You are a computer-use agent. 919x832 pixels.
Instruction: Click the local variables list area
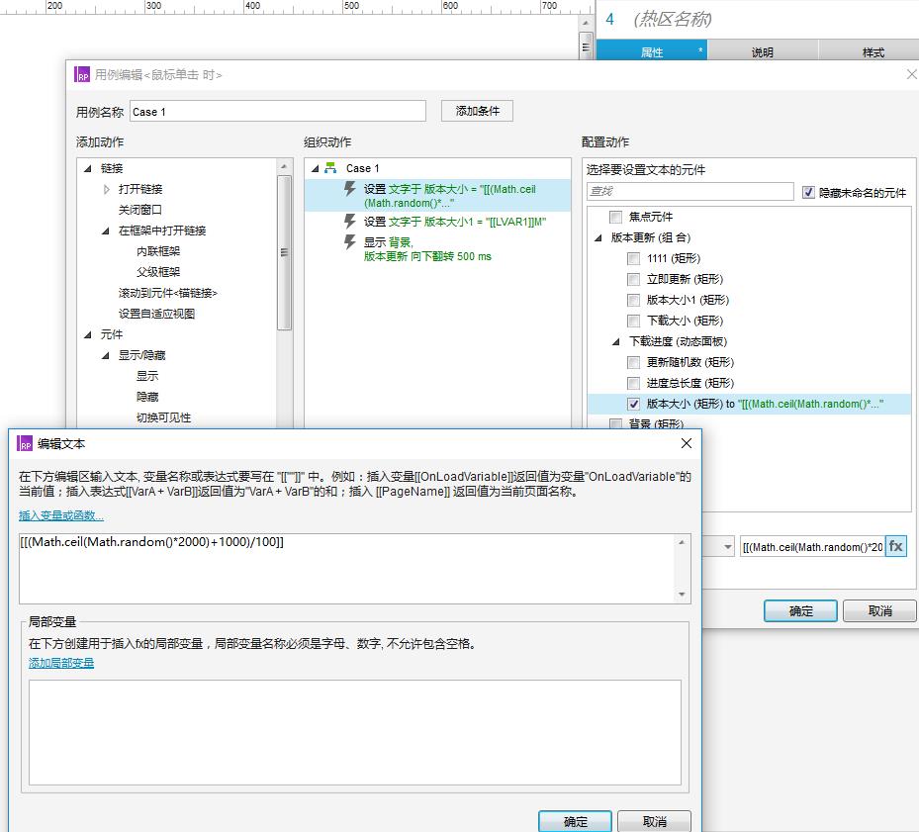click(354, 732)
